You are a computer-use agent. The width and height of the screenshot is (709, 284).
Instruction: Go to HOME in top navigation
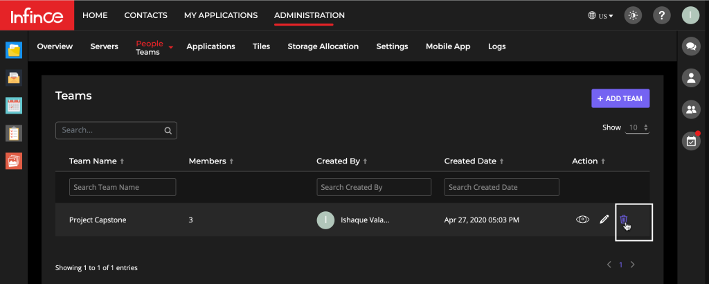(95, 15)
